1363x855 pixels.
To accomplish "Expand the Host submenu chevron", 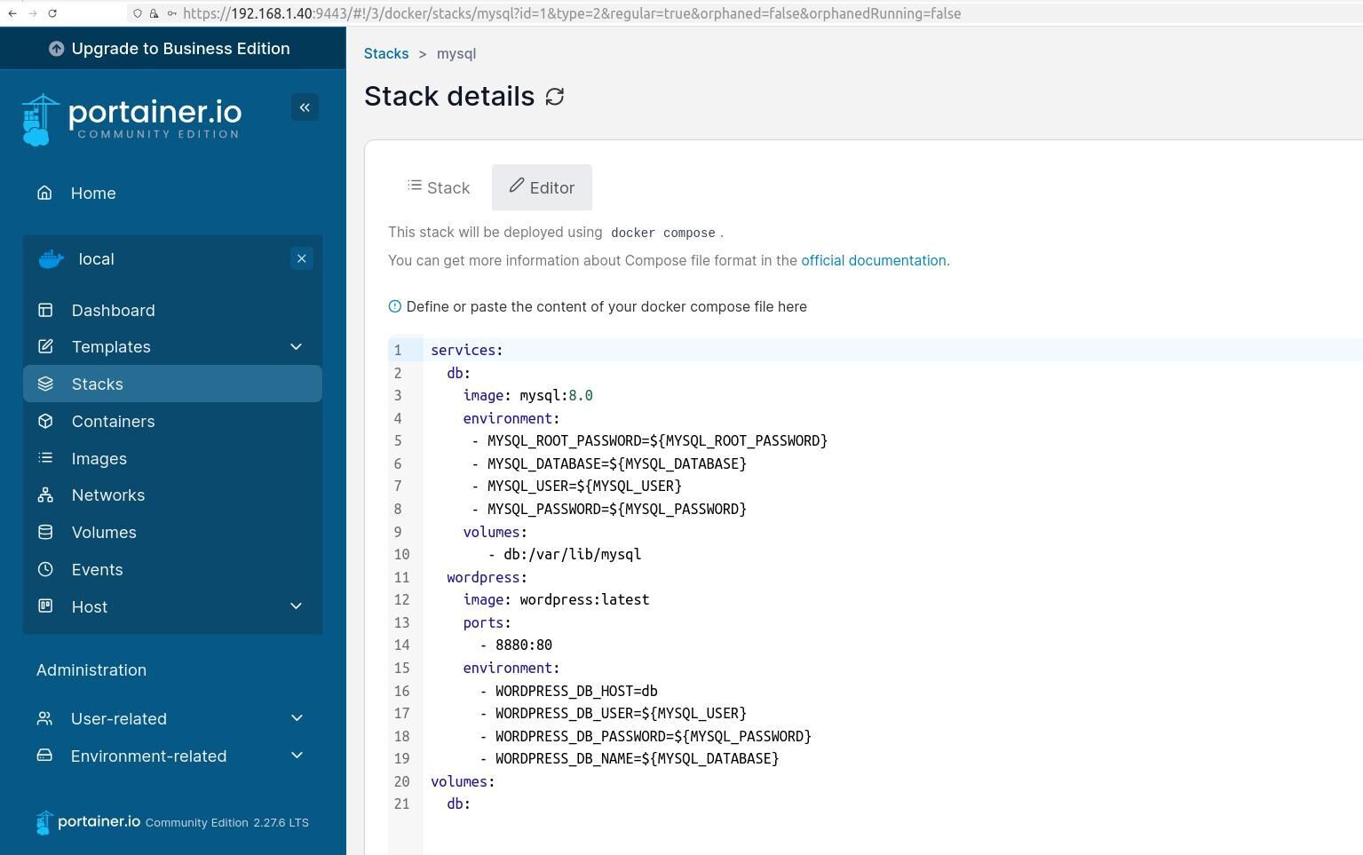I will point(296,606).
